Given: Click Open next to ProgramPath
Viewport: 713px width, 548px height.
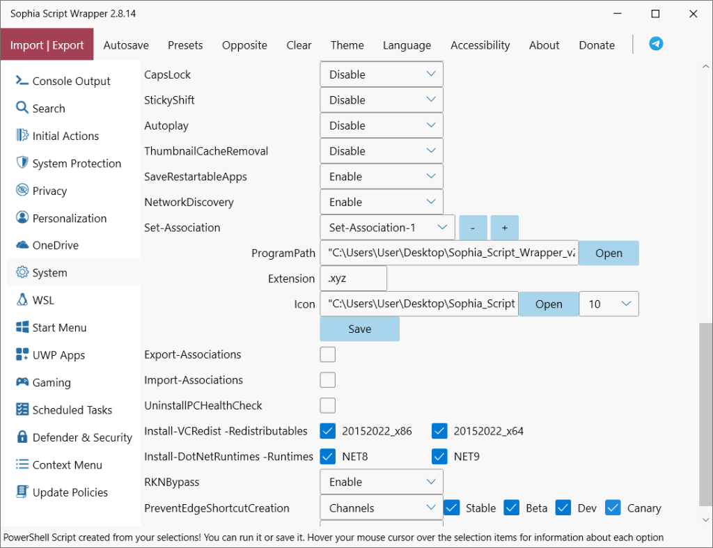Looking at the screenshot, I should point(609,253).
